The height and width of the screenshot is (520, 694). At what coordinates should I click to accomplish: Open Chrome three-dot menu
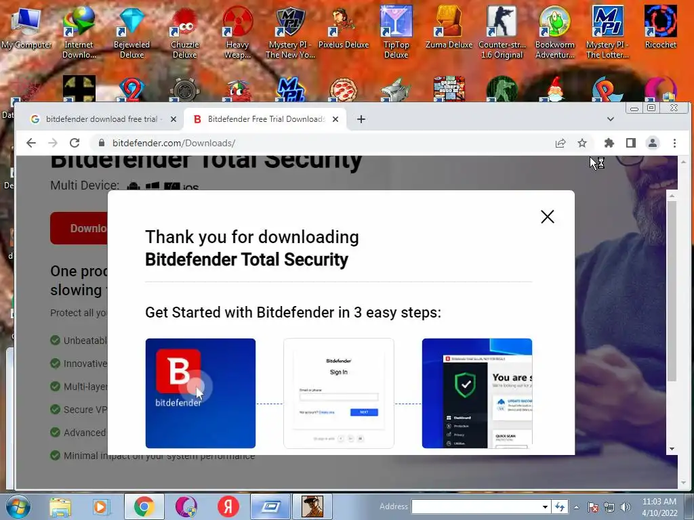[674, 143]
